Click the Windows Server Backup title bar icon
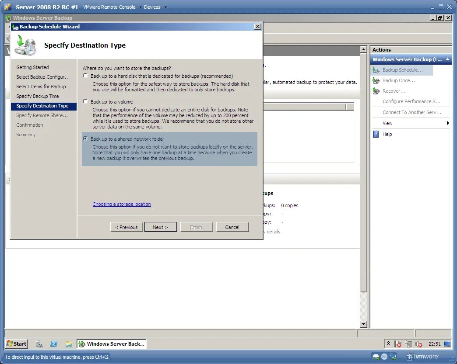The height and width of the screenshot is (364, 457). 9,18
